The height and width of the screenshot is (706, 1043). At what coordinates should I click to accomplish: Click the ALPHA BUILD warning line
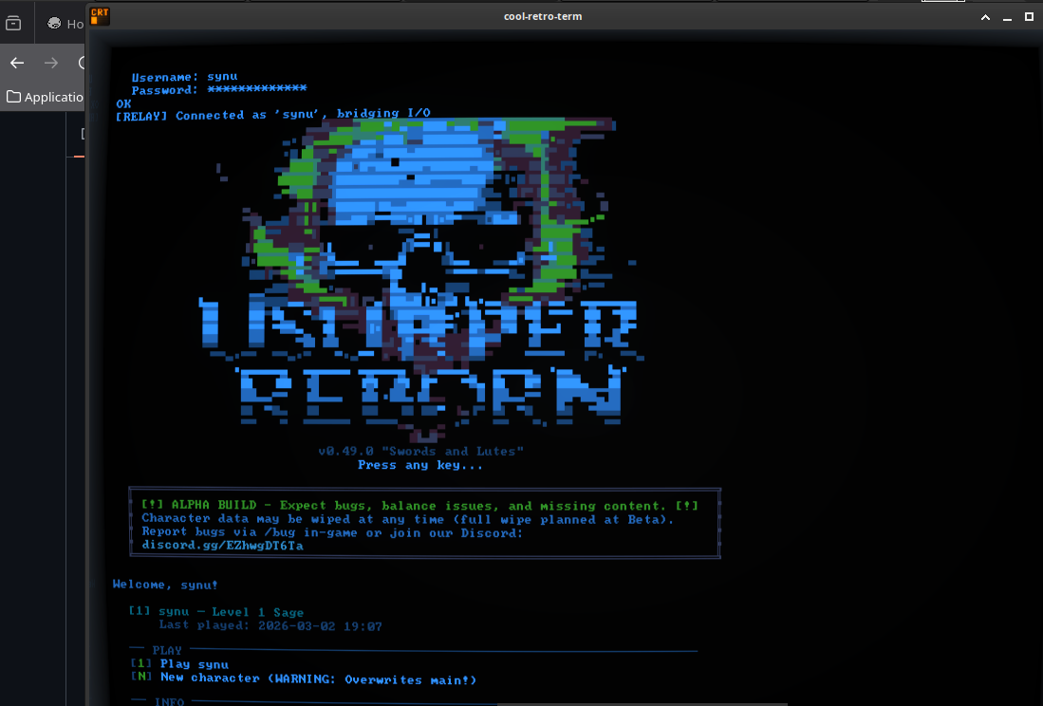tap(420, 506)
